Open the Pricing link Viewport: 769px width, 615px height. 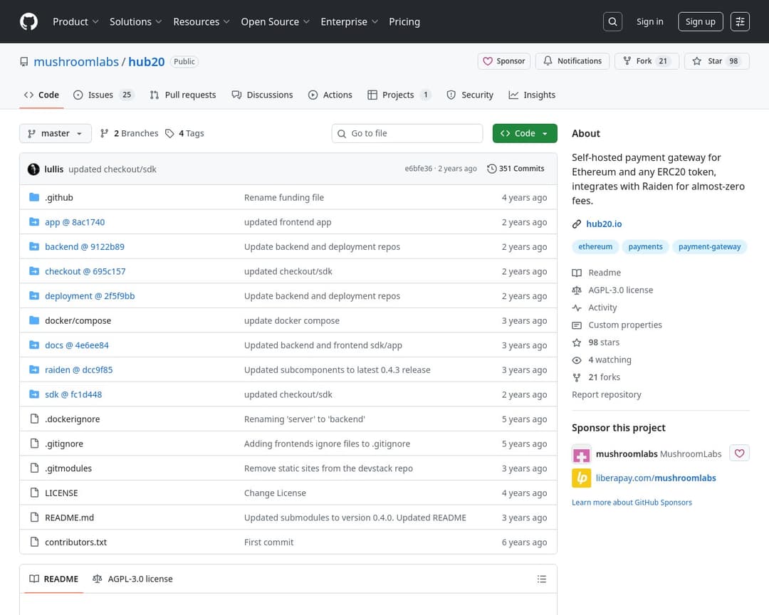(404, 21)
